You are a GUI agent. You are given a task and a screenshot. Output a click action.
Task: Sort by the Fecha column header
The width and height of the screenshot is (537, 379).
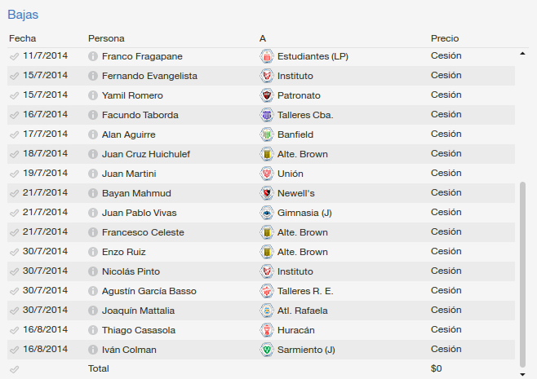point(23,38)
